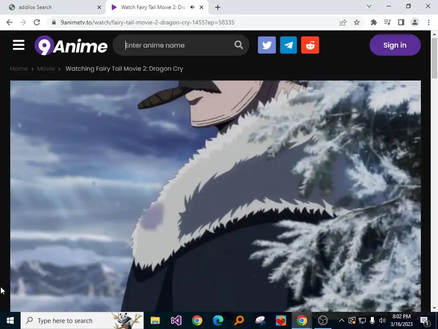438x329 pixels.
Task: Open network status tray icon
Action: click(x=362, y=320)
